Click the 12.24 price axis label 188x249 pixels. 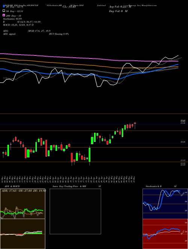pos(183,142)
